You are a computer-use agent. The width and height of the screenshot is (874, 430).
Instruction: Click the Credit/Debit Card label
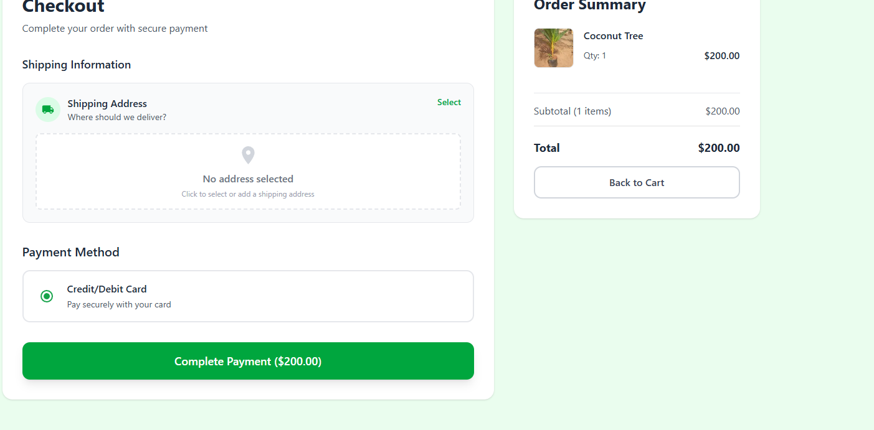coord(107,289)
